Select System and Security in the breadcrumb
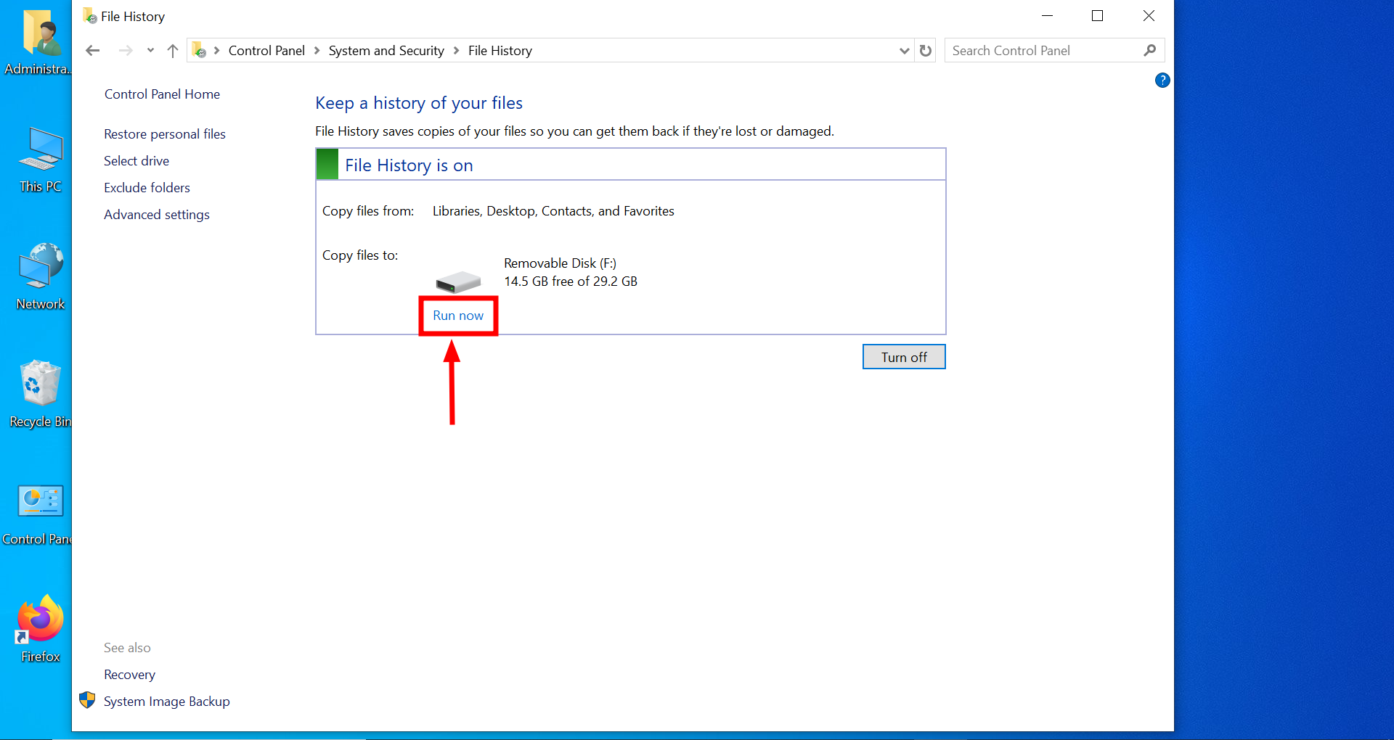This screenshot has height=740, width=1394. pos(386,51)
